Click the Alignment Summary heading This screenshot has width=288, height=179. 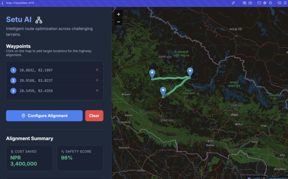(30, 138)
